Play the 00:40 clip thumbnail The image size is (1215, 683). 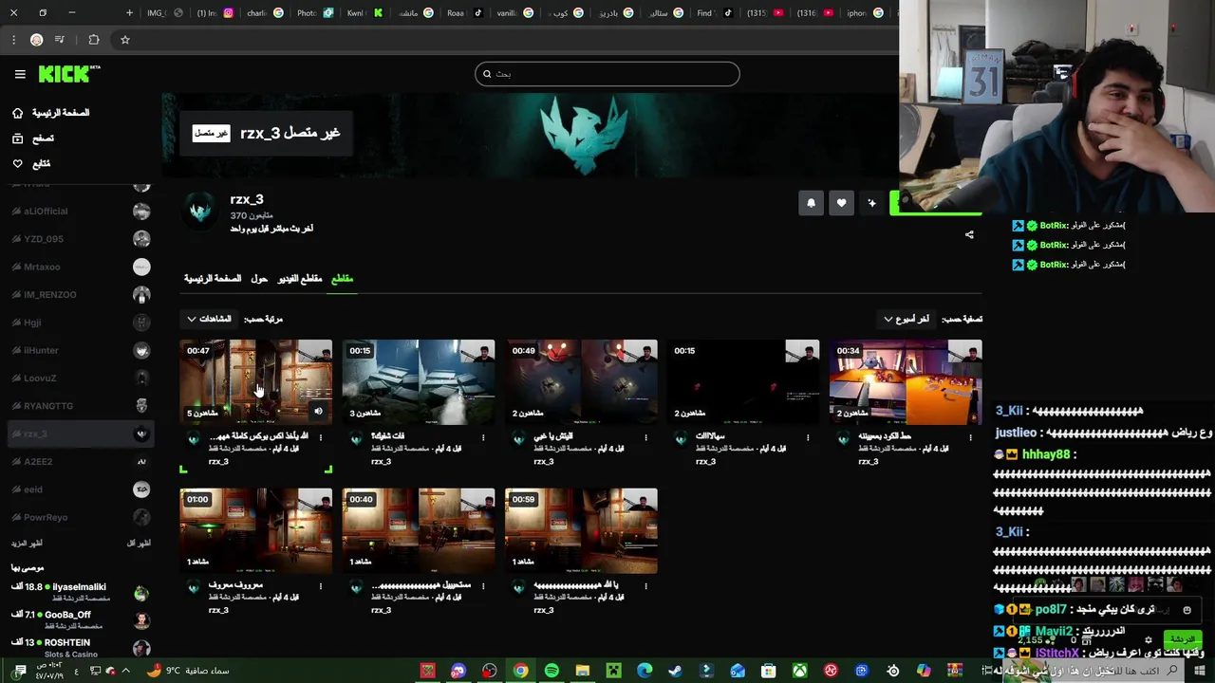419,531
